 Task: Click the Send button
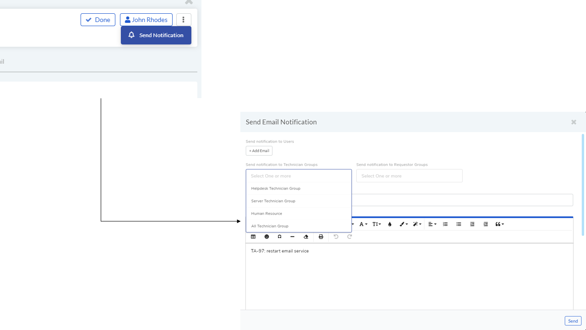573,321
